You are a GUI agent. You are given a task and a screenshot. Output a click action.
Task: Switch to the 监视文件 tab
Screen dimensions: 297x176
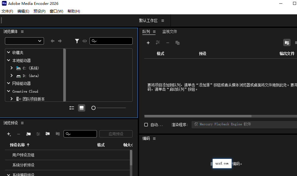[x=170, y=32]
